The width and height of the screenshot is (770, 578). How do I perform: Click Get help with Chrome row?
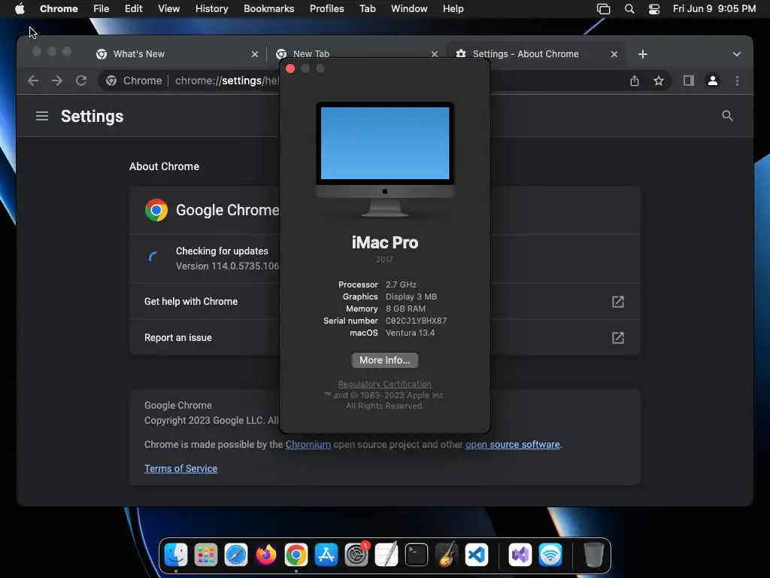pos(384,301)
